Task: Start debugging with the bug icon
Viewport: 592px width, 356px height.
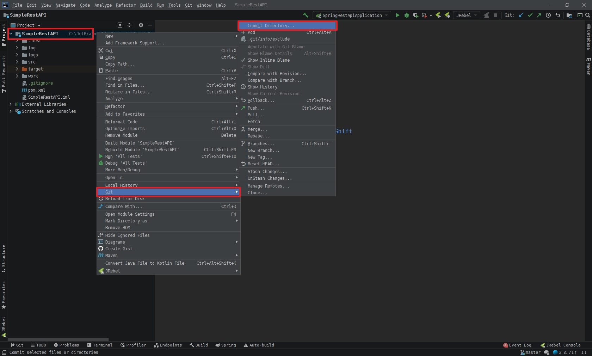Action: coord(407,15)
